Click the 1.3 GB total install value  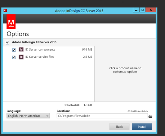coord(88,105)
